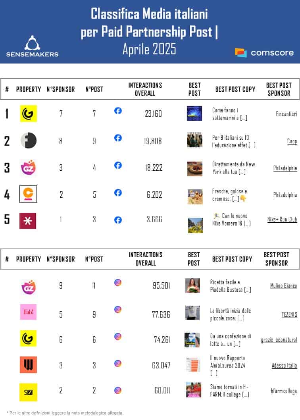Image resolution: width=300 pixels, height=420 pixels.
Task: Follow the Nike+ Run Club sponsor link
Action: coord(282,219)
